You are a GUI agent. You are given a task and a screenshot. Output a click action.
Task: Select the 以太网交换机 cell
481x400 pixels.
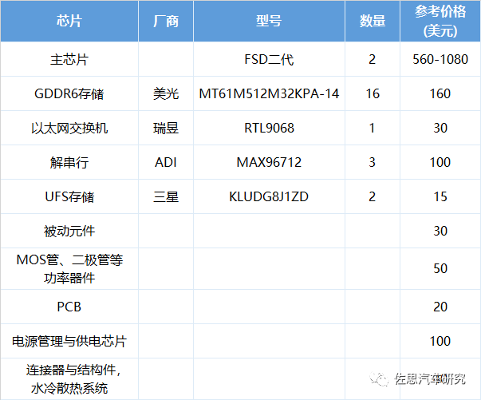pos(69,128)
